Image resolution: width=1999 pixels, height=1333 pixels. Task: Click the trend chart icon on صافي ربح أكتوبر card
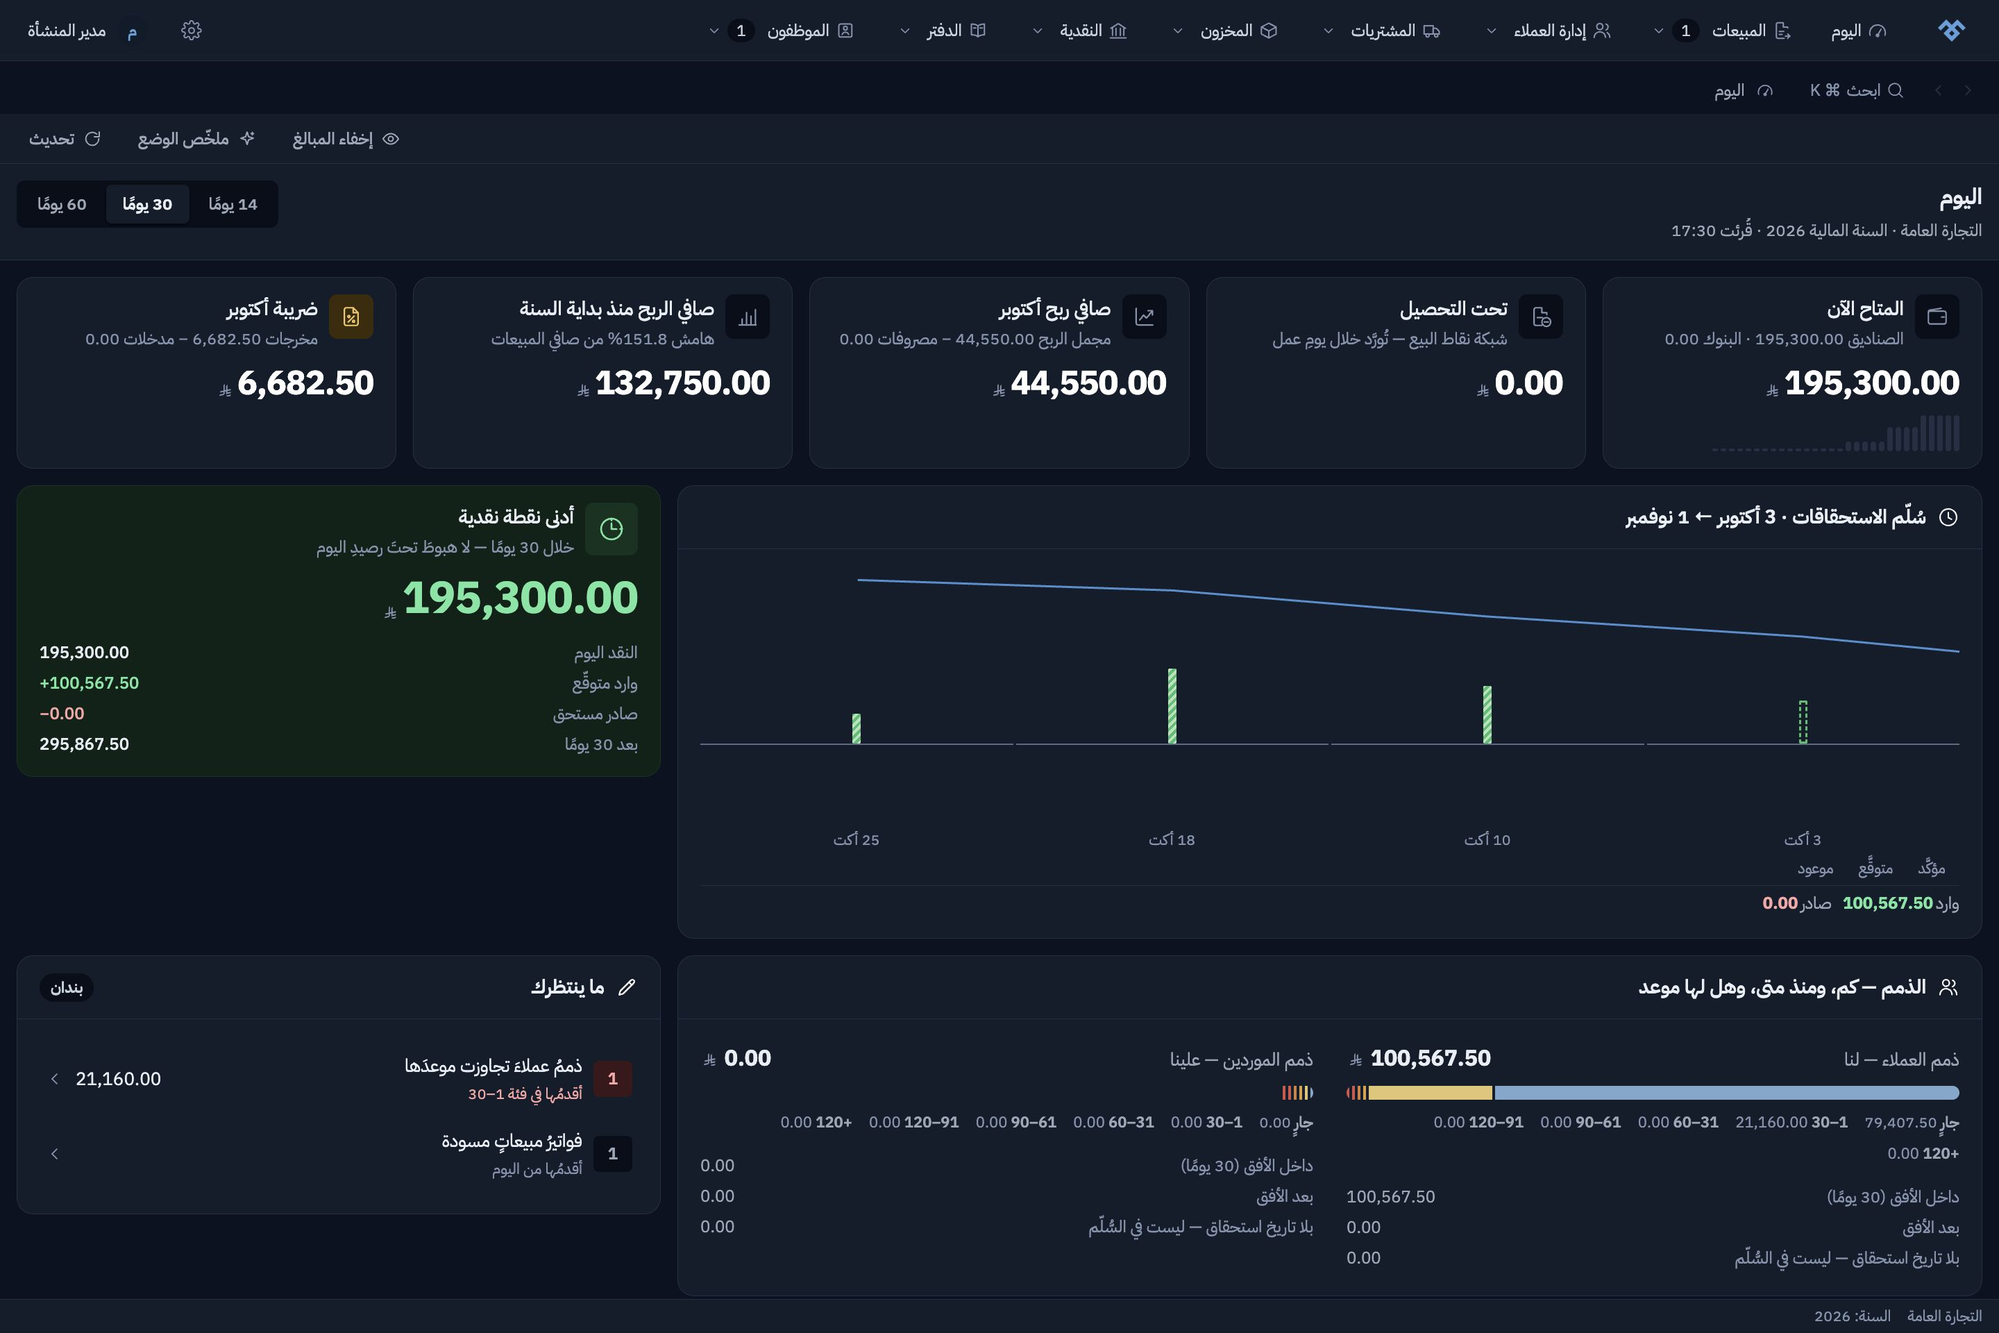click(1144, 317)
